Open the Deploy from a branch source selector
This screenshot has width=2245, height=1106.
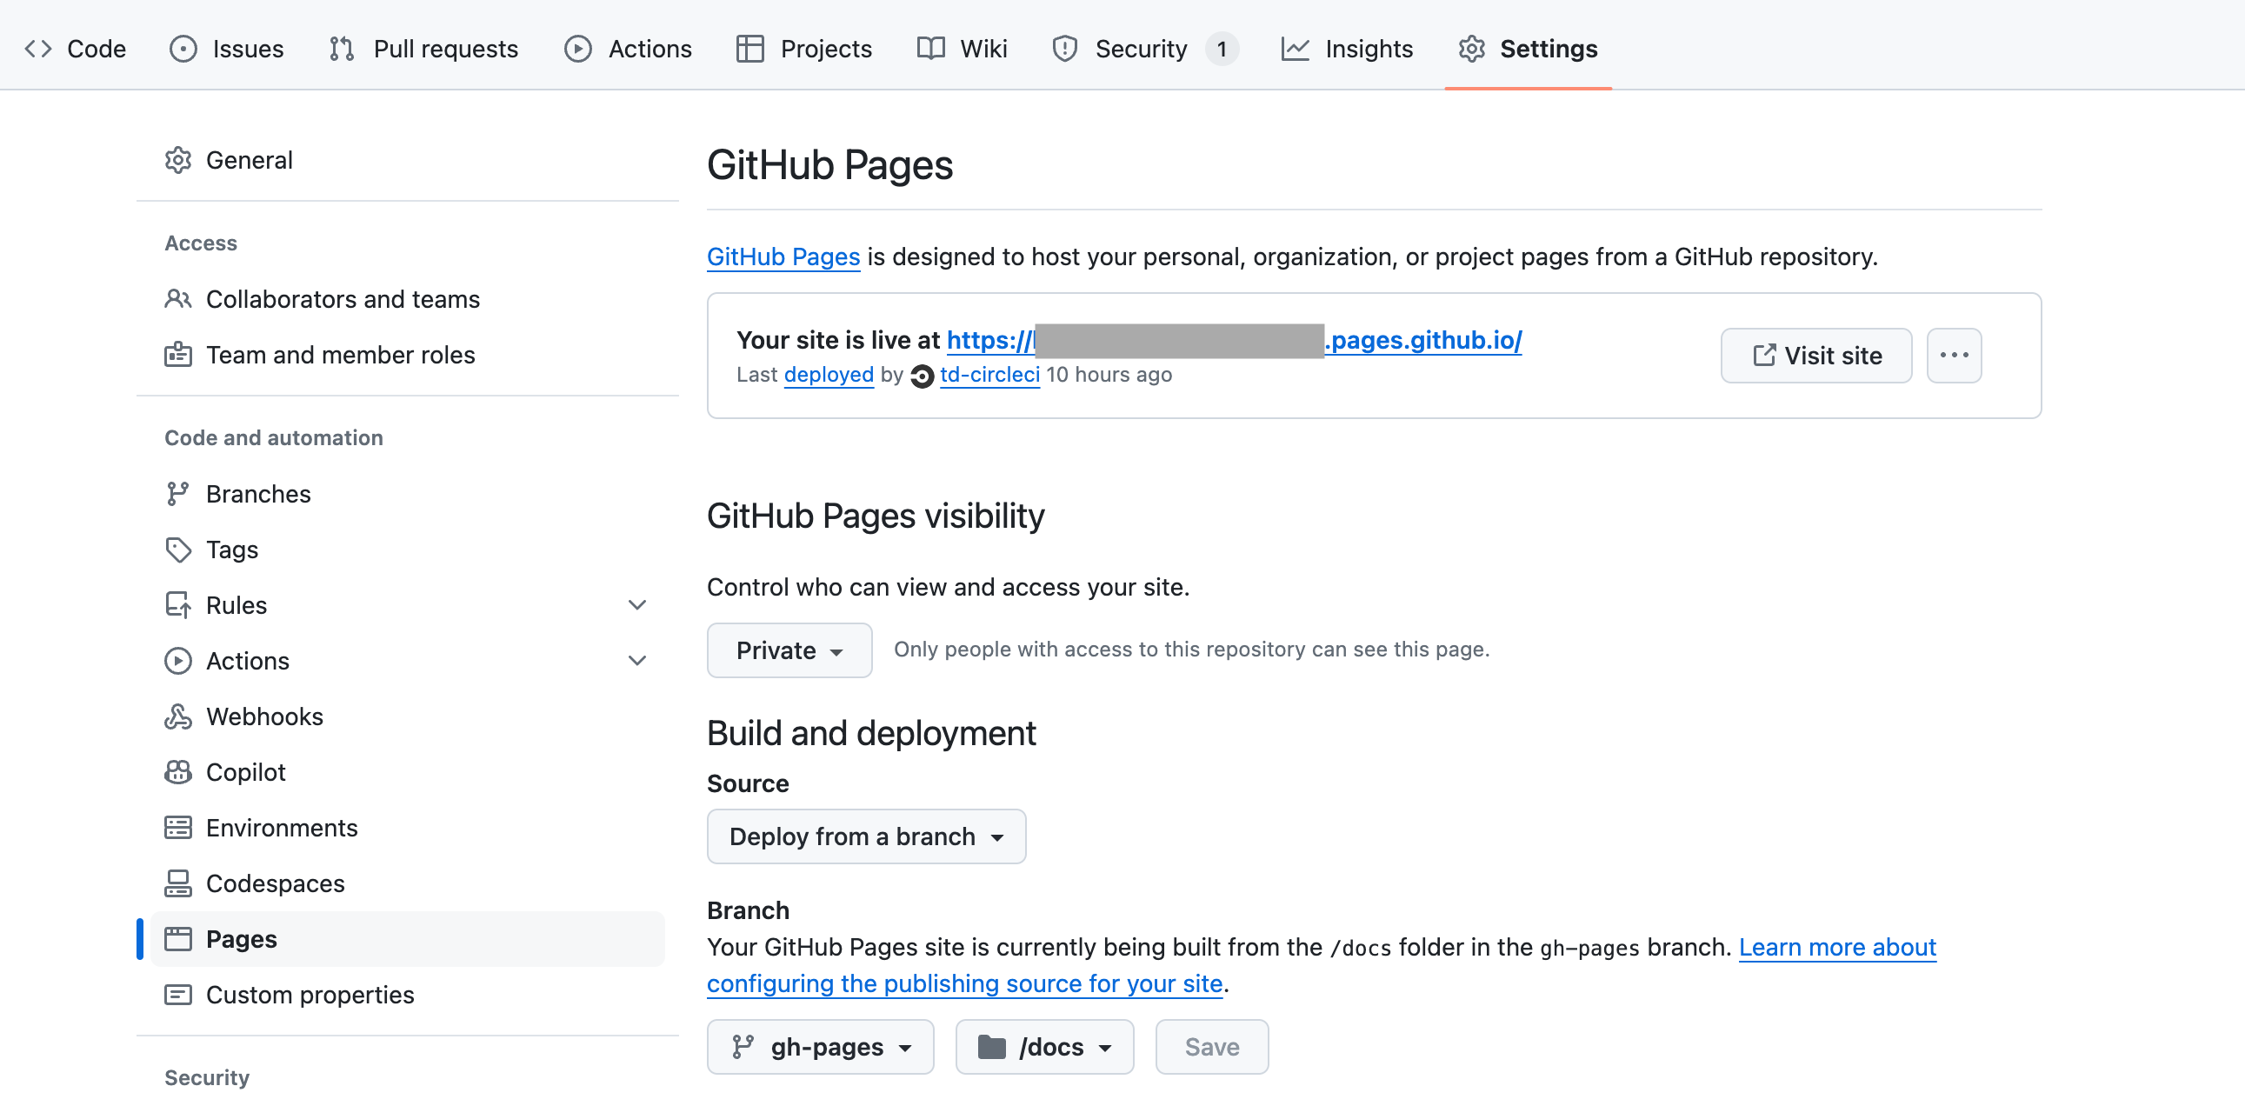click(x=865, y=836)
